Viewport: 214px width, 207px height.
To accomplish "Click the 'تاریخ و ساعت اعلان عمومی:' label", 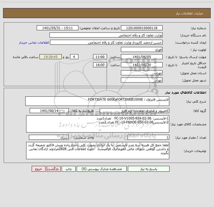I will (x=100, y=28).
